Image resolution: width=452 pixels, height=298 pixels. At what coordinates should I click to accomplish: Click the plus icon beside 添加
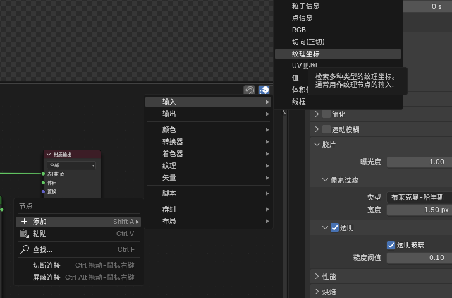25,222
